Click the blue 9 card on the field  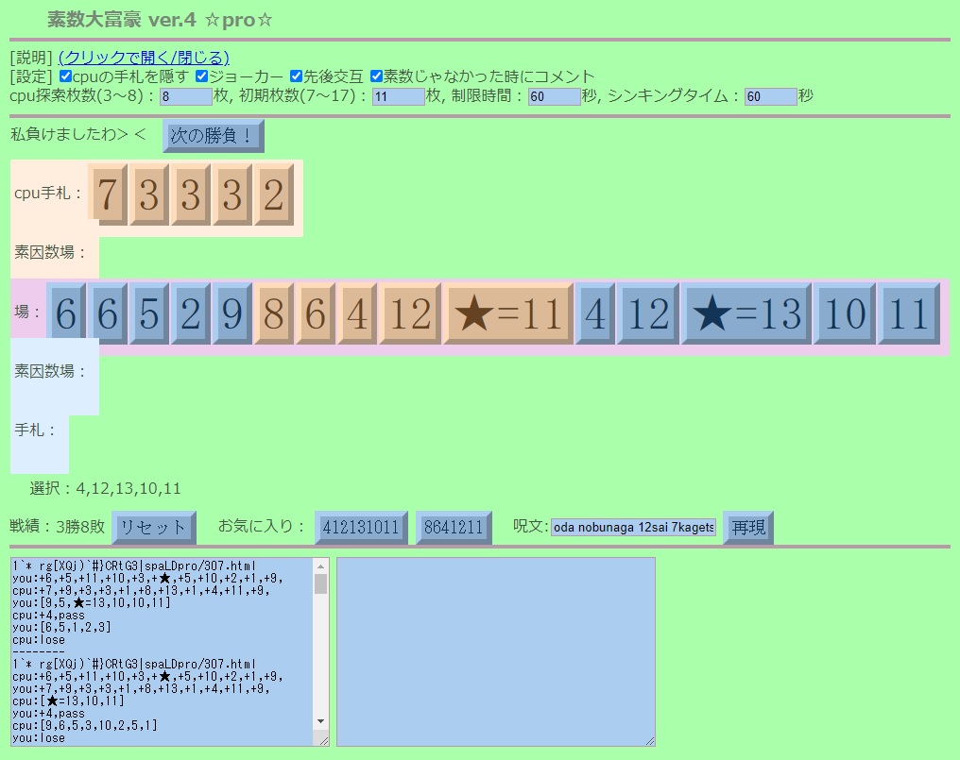(232, 313)
